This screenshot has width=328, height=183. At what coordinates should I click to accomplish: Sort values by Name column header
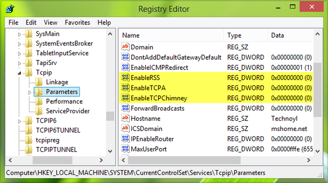[131, 35]
